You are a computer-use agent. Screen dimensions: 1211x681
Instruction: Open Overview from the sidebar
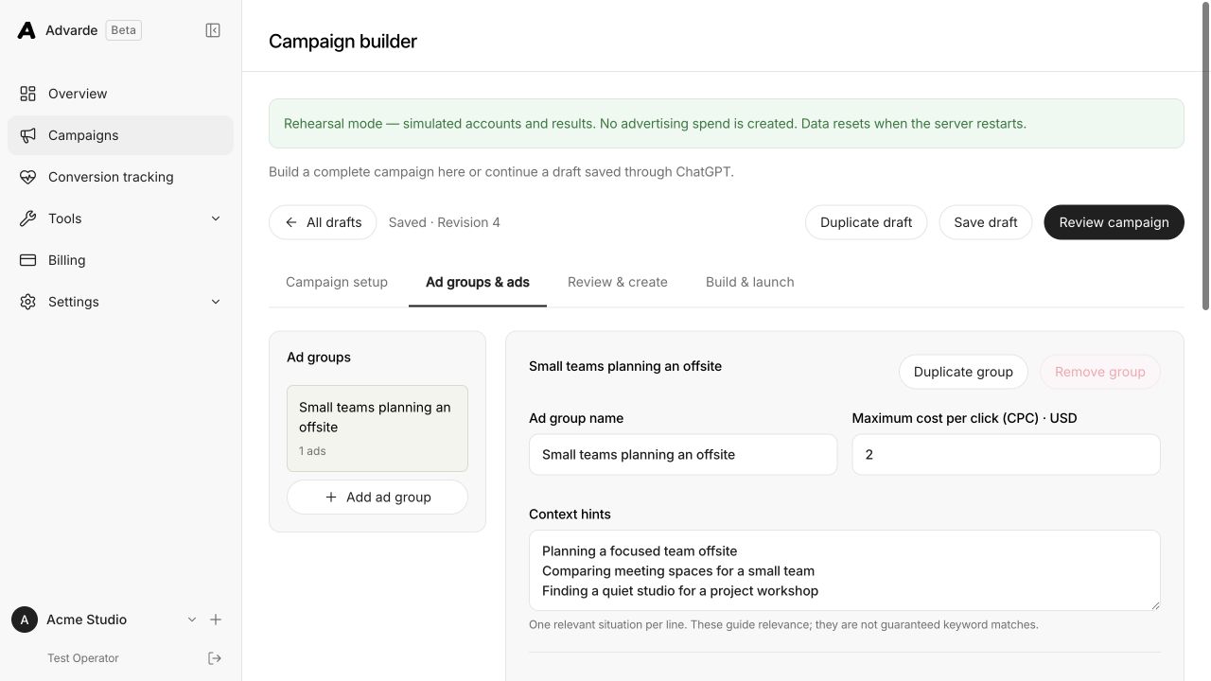tap(120, 94)
